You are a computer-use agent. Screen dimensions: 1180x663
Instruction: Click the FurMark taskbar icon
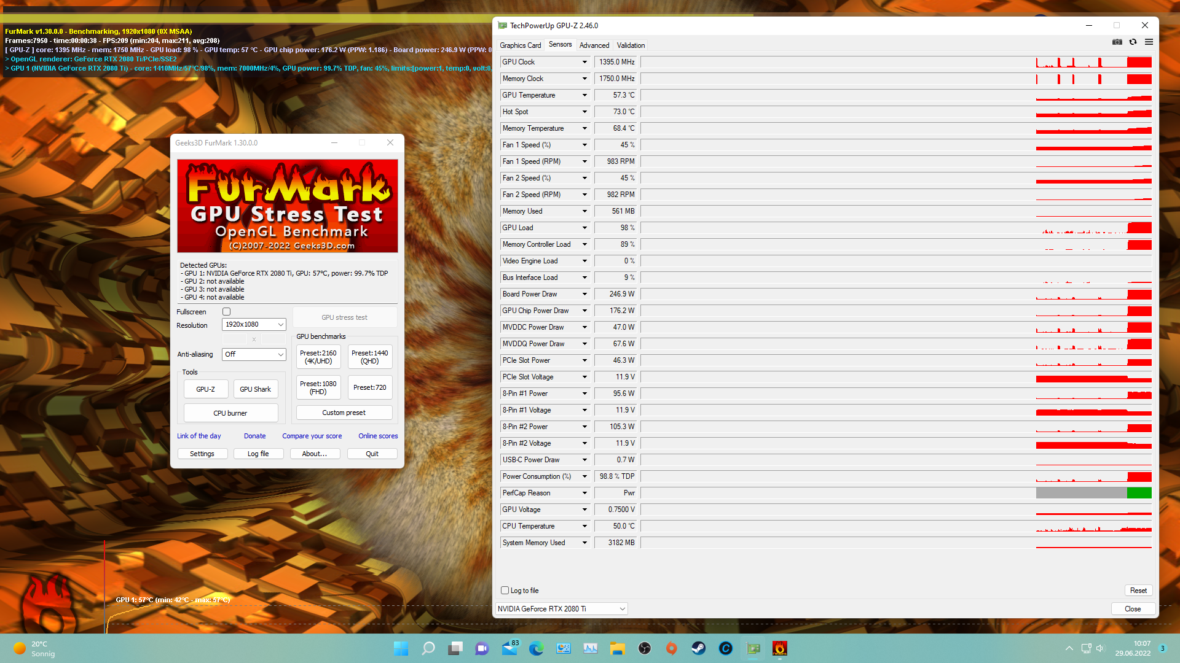click(x=779, y=648)
